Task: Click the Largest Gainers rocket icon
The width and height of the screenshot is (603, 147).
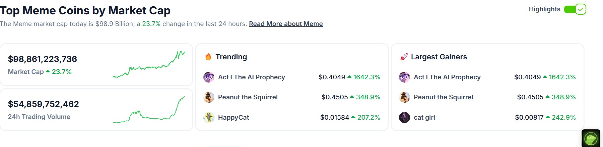Action: click(404, 57)
